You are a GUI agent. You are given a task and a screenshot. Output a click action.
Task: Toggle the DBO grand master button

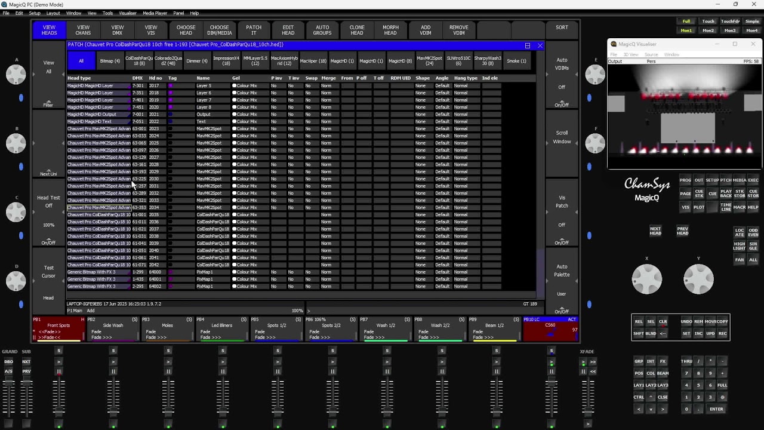click(9, 362)
